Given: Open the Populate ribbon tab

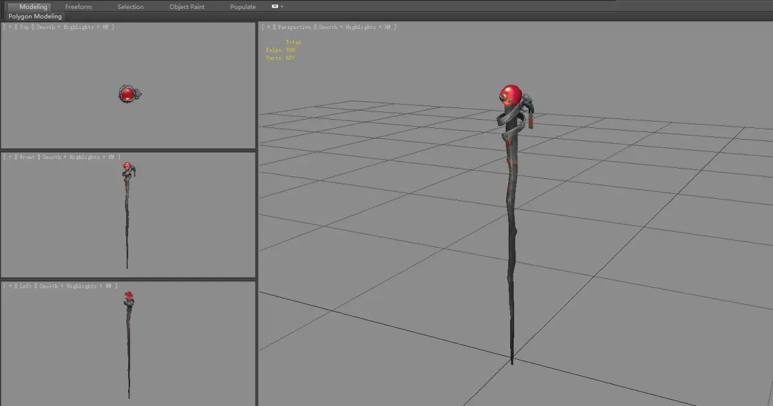Looking at the screenshot, I should tap(243, 6).
